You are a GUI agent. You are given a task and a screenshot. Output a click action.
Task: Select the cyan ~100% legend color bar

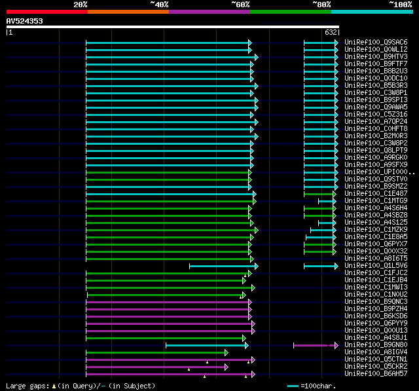[x=371, y=12]
